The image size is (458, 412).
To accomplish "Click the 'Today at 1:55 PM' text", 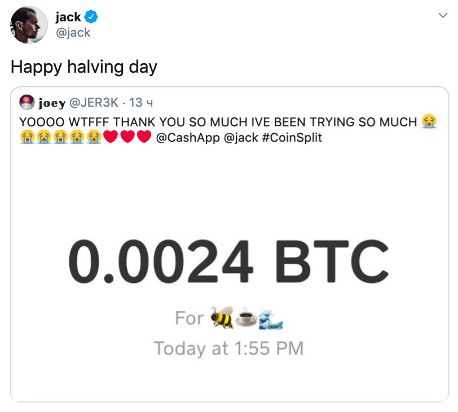I will pyautogui.click(x=228, y=348).
